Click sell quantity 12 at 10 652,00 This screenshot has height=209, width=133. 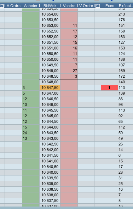(x=69, y=37)
